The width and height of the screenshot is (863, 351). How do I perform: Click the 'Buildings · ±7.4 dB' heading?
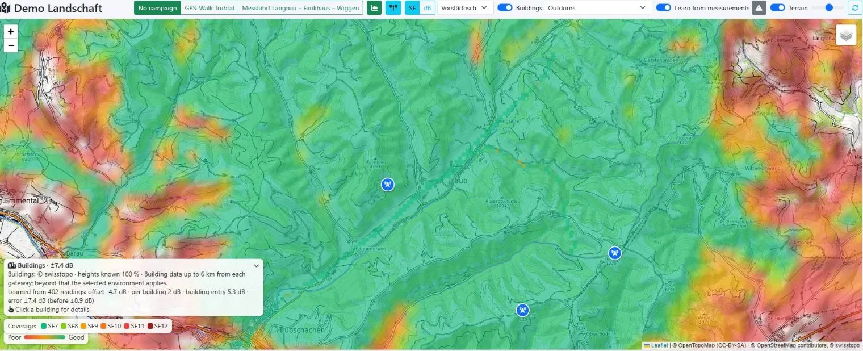(45, 265)
